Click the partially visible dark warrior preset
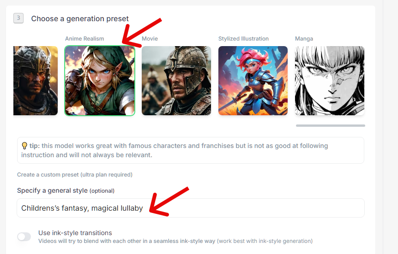The image size is (398, 254). click(x=36, y=81)
